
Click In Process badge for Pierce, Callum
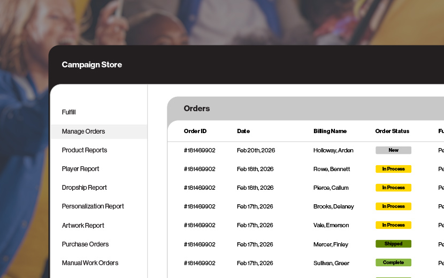[x=393, y=188]
